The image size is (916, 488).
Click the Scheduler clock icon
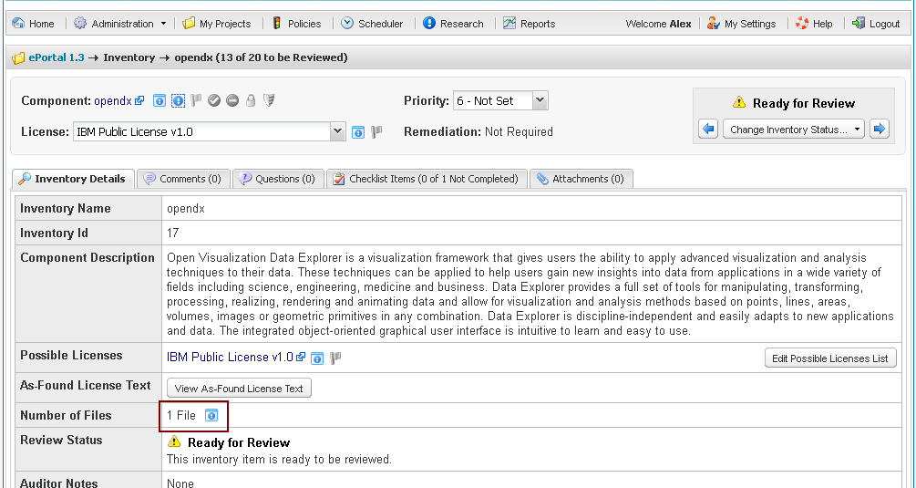pyautogui.click(x=347, y=24)
